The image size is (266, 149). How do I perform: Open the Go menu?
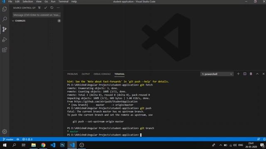[x=46, y=2]
